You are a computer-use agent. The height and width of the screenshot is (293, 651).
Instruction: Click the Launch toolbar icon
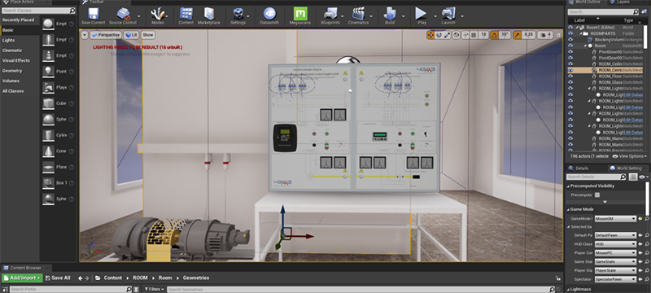pos(448,14)
